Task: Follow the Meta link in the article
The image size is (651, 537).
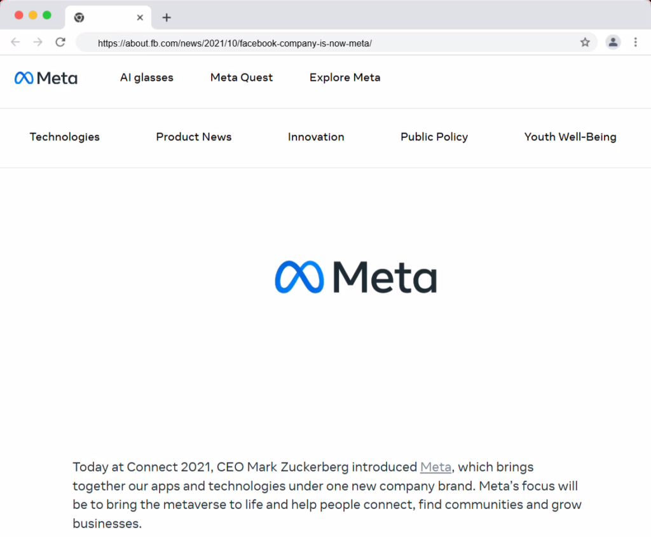Action: click(435, 467)
